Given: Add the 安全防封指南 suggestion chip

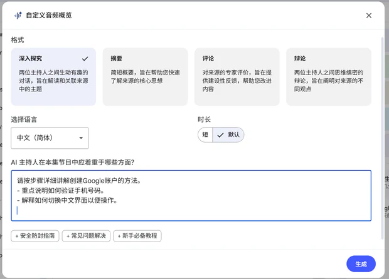Looking at the screenshot, I should [35, 236].
